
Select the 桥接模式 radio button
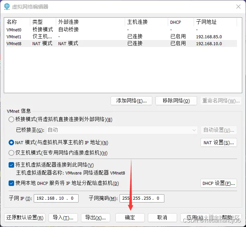[11, 119]
